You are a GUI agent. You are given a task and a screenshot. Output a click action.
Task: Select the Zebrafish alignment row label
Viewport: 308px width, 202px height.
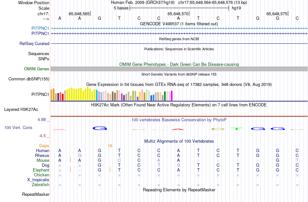(x=41, y=185)
